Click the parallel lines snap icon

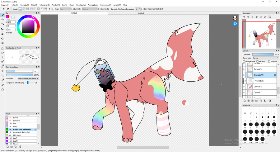pos(24,9)
